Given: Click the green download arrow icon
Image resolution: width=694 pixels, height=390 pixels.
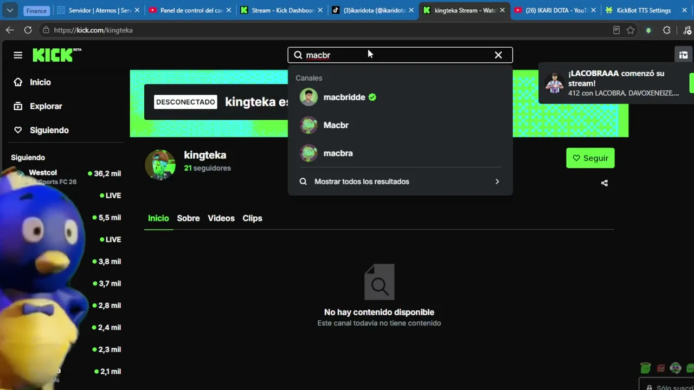Looking at the screenshot, I should point(648,30).
